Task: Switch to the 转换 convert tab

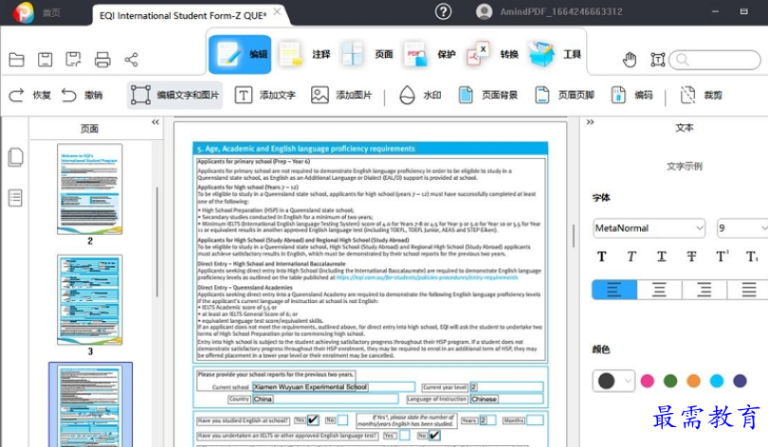Action: [493, 54]
